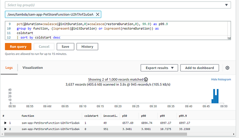Click coldstart value 0 in row 2
239x138 pixels.
coord(85,129)
